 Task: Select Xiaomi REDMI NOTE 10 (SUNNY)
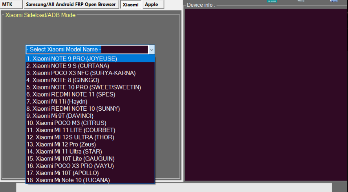click(x=90, y=109)
